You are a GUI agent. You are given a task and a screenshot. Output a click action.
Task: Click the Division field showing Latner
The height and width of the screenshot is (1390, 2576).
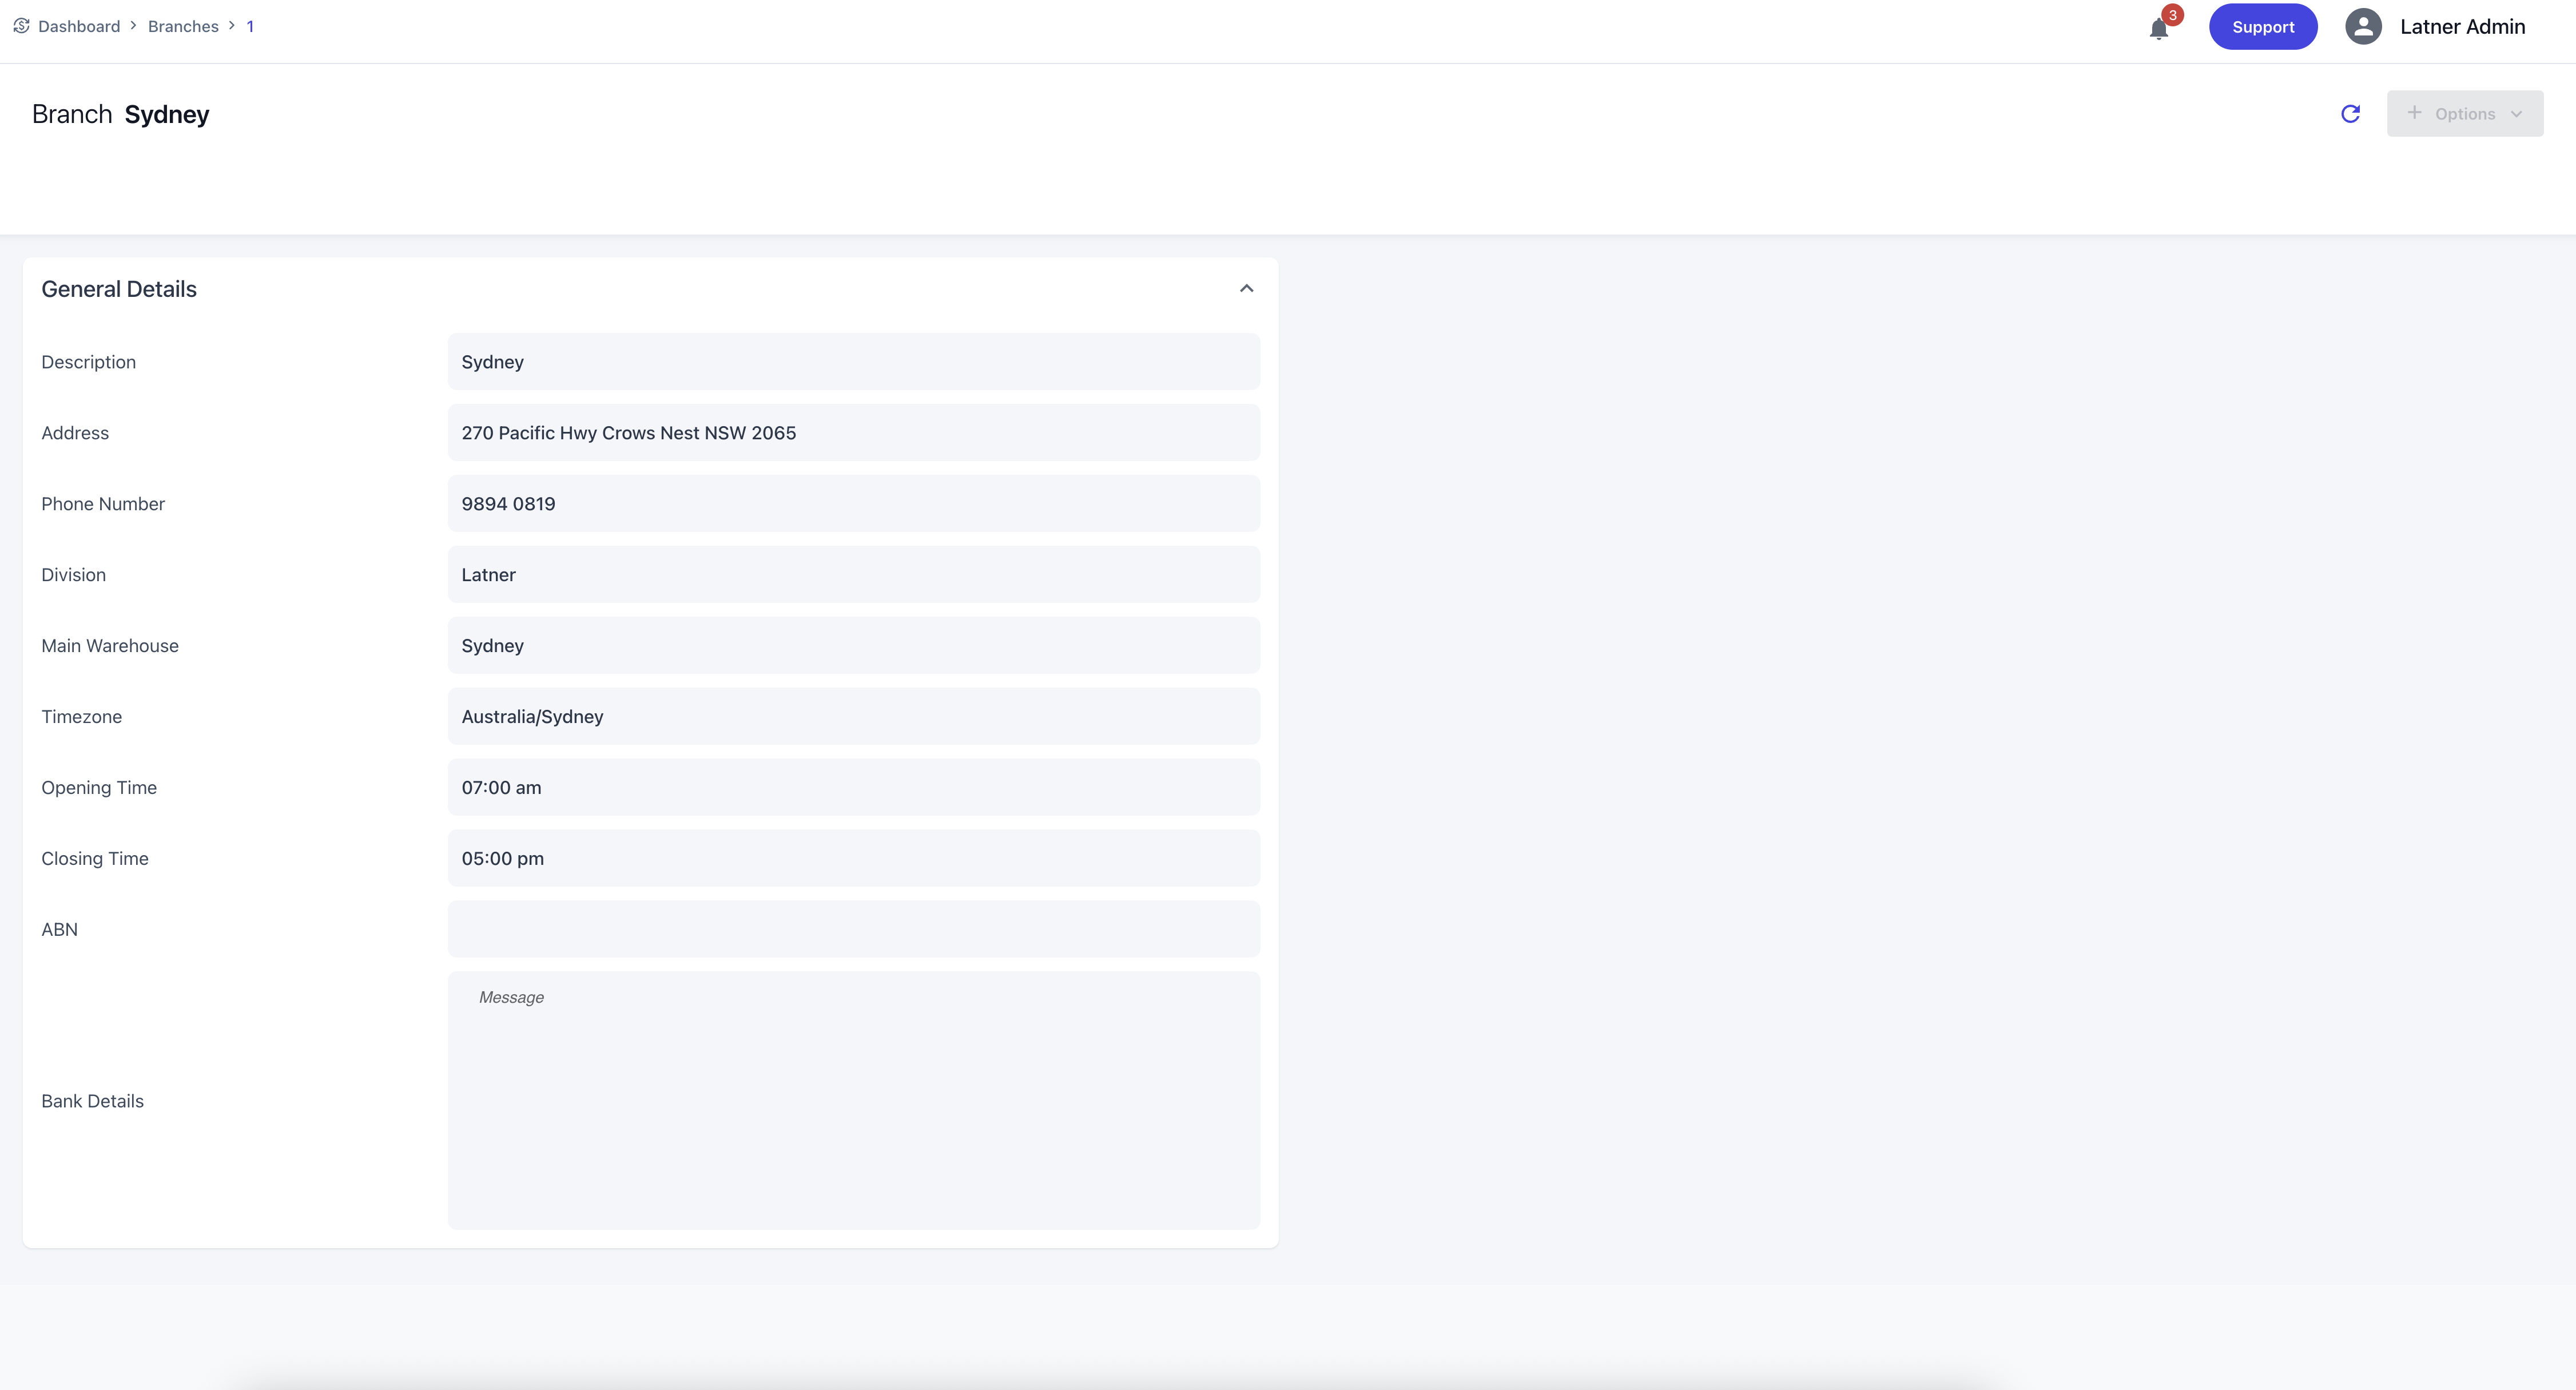tap(853, 575)
